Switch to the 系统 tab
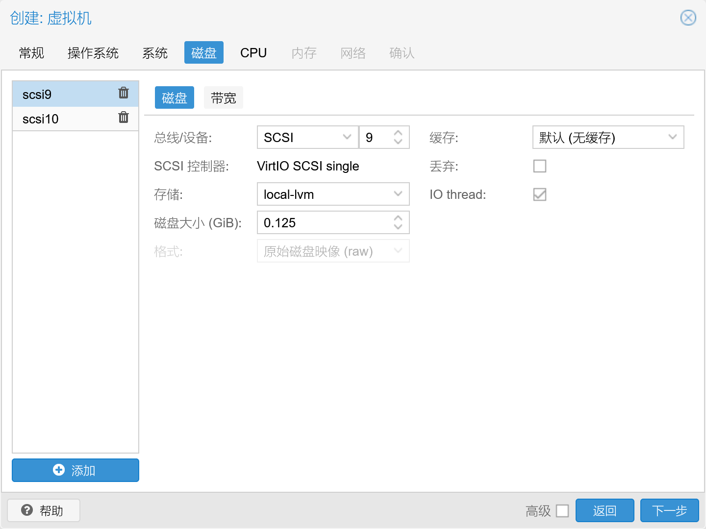Image resolution: width=706 pixels, height=529 pixels. tap(154, 52)
